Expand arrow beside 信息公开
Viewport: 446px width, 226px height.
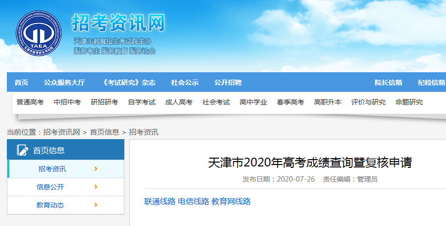click(95, 187)
